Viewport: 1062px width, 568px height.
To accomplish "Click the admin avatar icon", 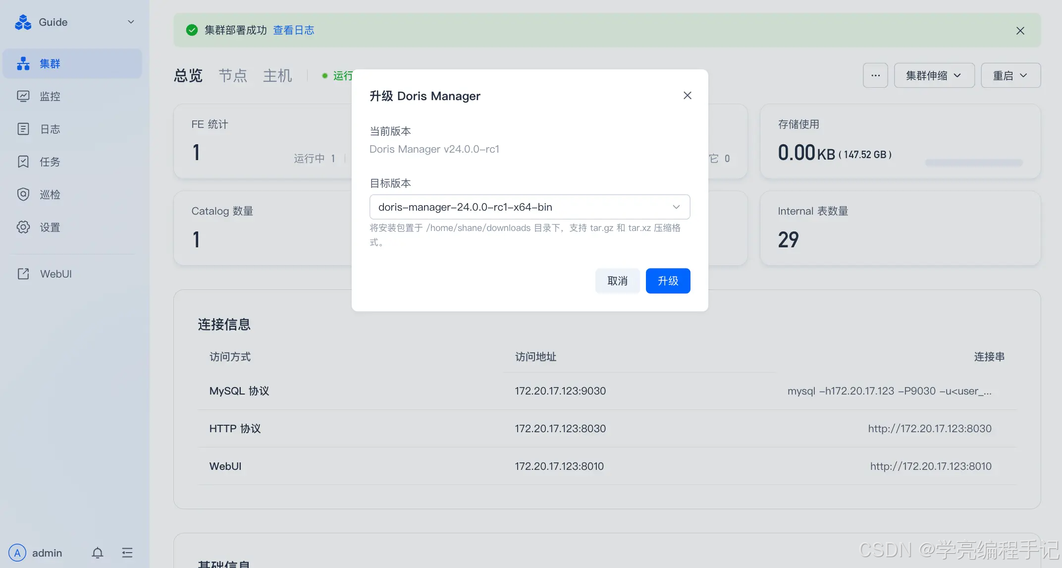I will pyautogui.click(x=17, y=552).
